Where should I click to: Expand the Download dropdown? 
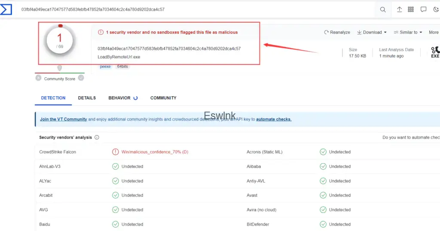click(372, 32)
